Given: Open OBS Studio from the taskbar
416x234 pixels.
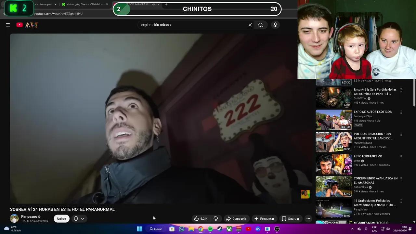Looking at the screenshot, I should coord(277,229).
